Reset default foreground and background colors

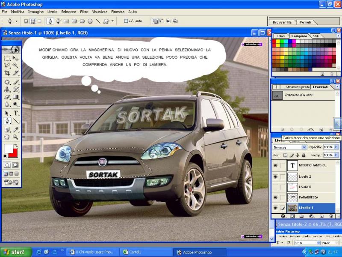point(5,156)
